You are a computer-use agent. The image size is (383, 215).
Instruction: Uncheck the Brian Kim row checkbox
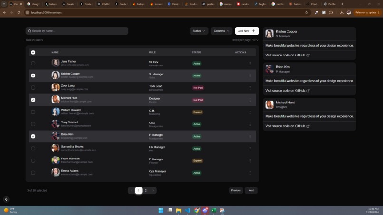coord(33,136)
